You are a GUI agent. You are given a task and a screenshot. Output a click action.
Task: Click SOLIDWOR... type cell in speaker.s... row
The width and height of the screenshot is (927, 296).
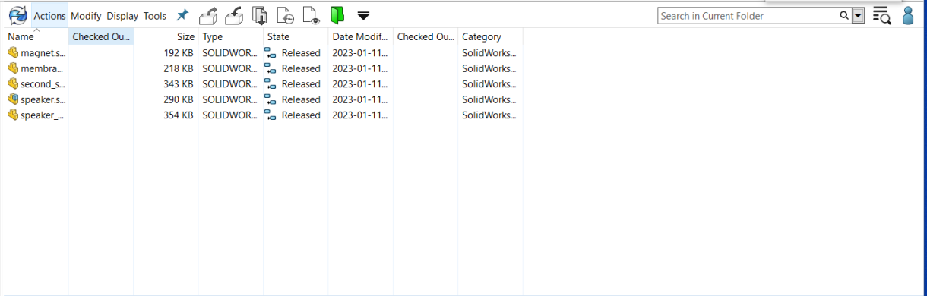click(x=229, y=99)
